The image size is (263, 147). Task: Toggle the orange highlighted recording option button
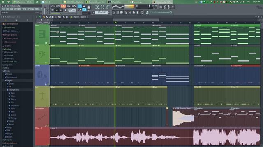coord(63,6)
